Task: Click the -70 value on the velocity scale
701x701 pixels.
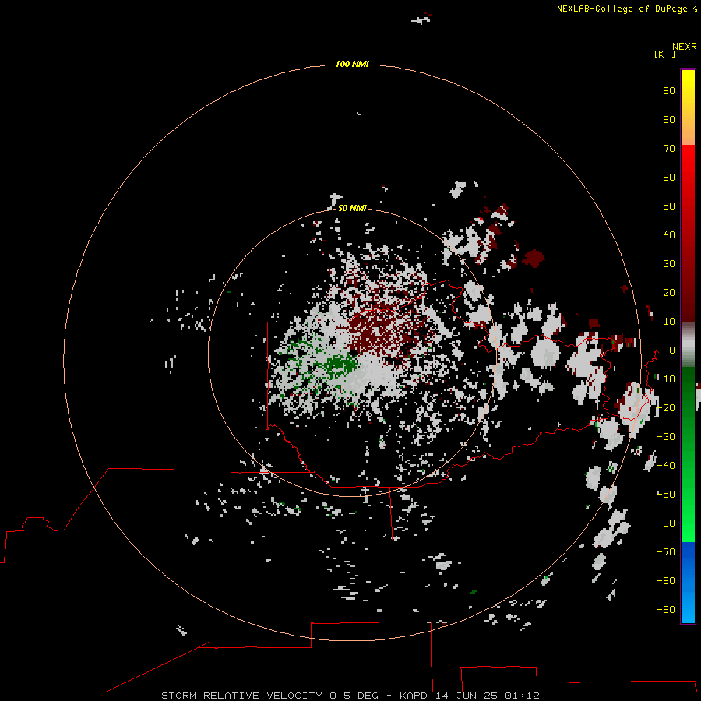Action: (x=666, y=552)
